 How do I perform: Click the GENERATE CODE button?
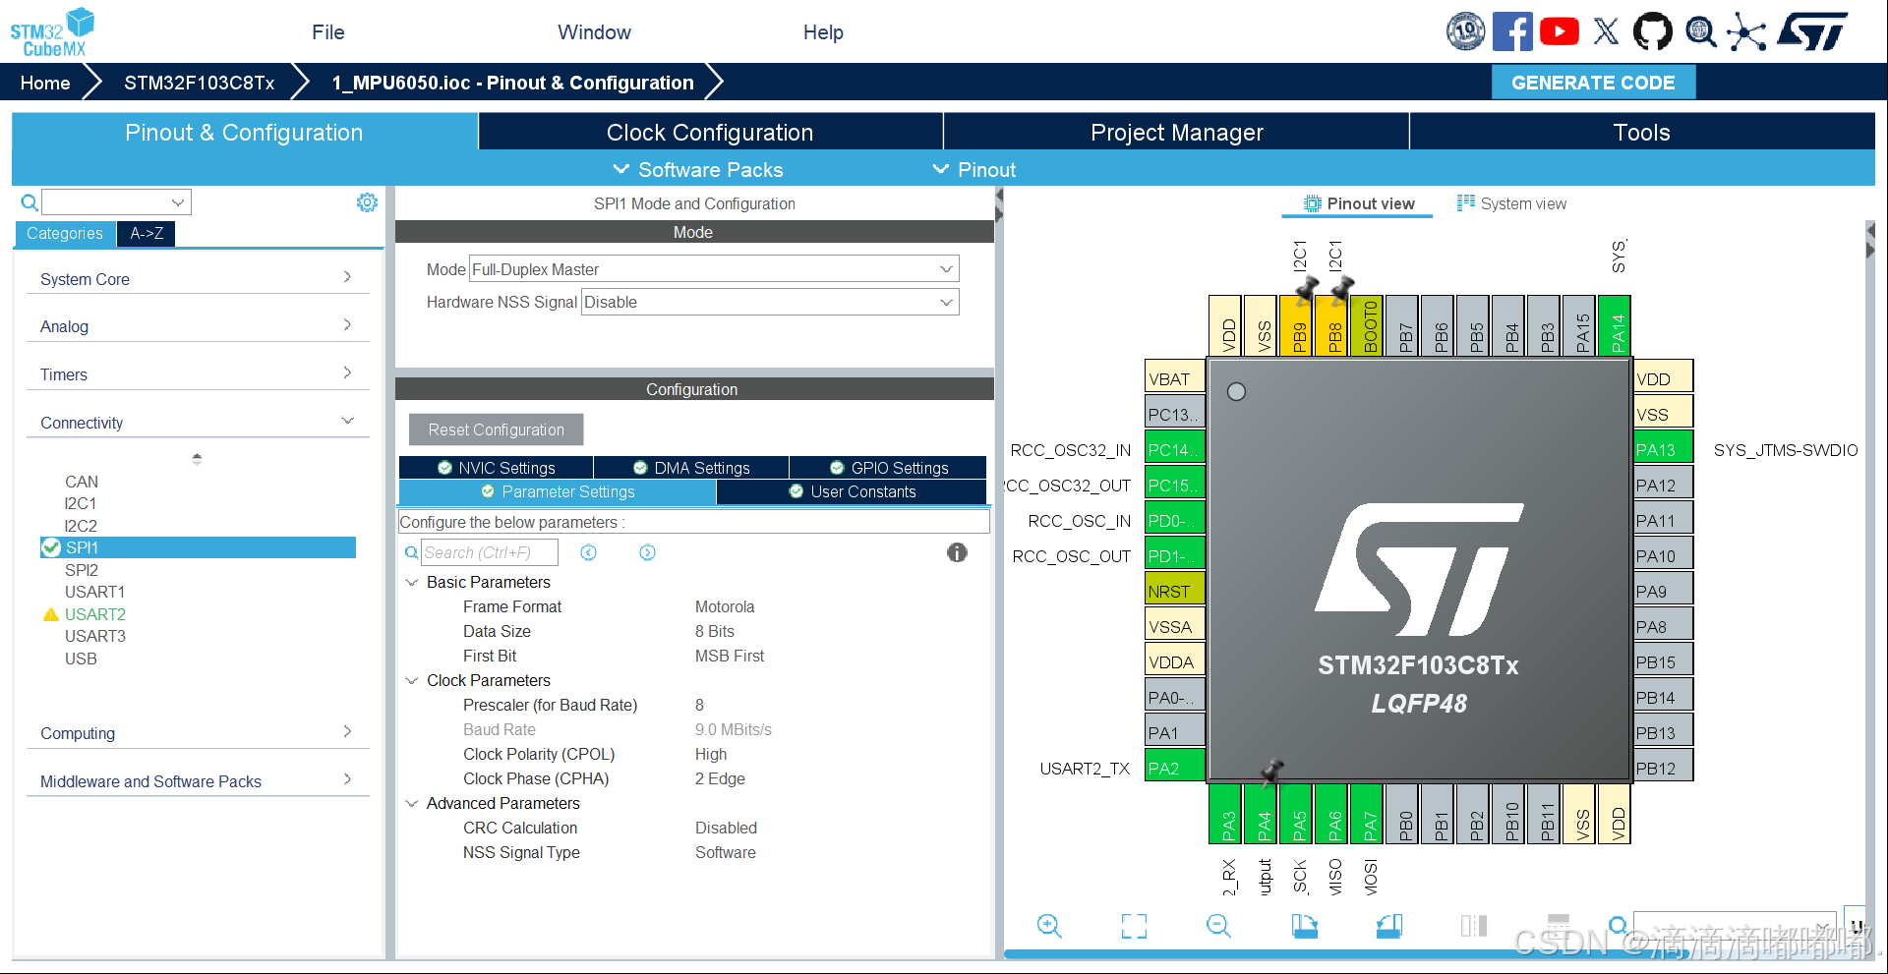1593,83
